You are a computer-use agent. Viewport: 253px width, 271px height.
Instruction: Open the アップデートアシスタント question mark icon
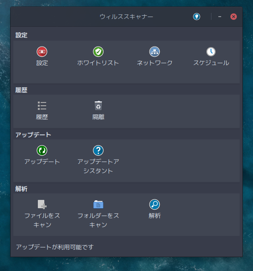coord(98,151)
